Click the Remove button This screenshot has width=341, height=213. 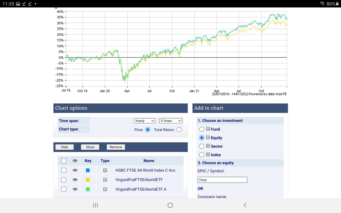(x=116, y=147)
